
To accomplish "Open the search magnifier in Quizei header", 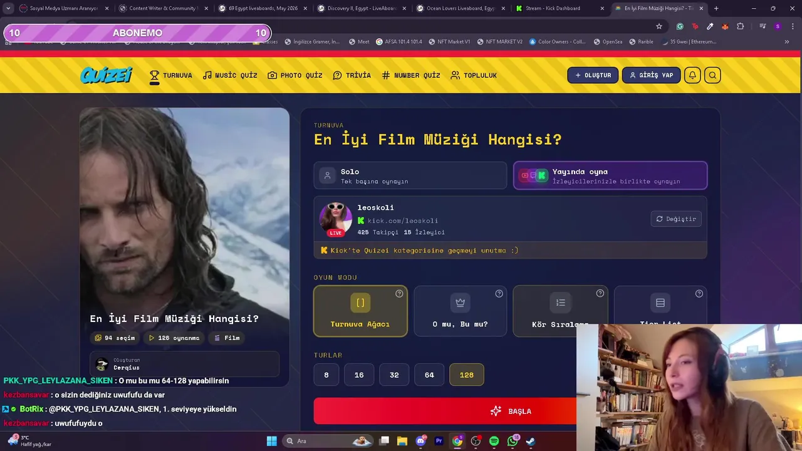I will coord(712,75).
